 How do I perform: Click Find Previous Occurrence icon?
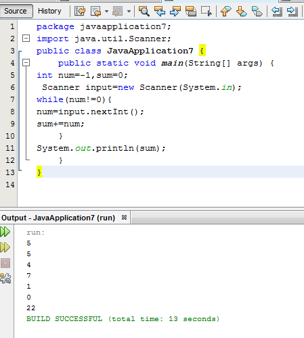(160, 11)
